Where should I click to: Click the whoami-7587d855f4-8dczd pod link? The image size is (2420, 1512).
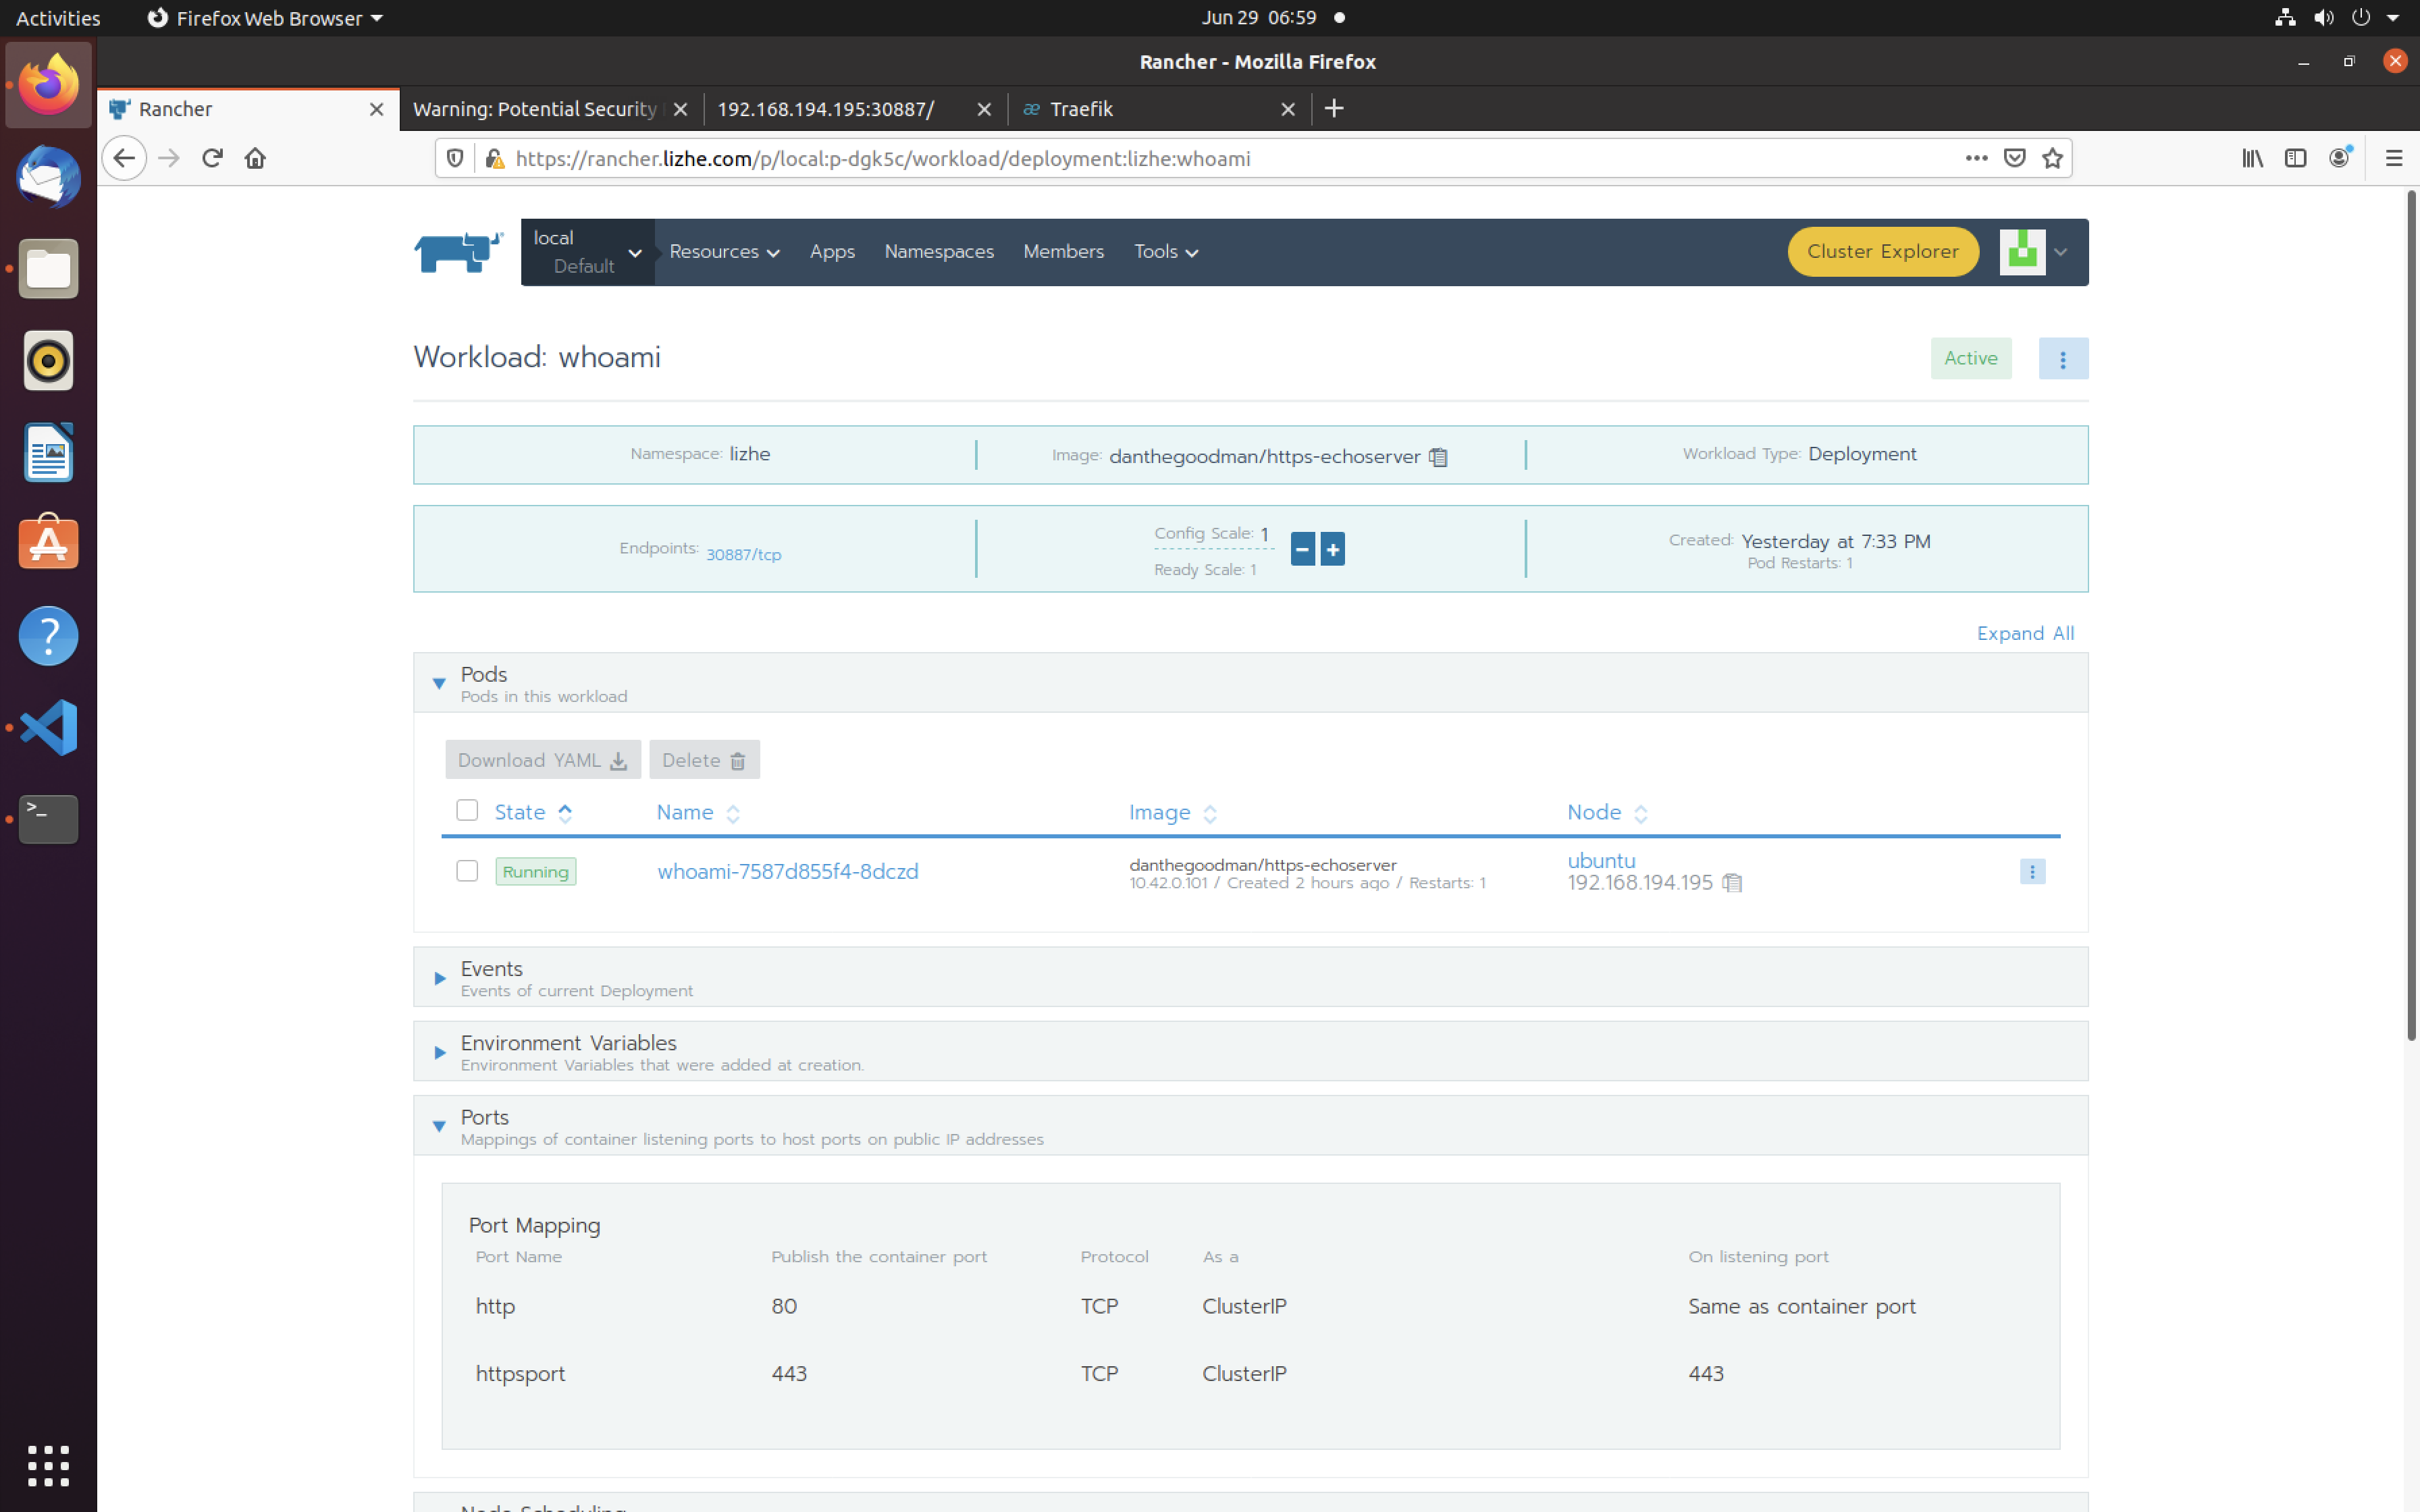[x=787, y=871]
